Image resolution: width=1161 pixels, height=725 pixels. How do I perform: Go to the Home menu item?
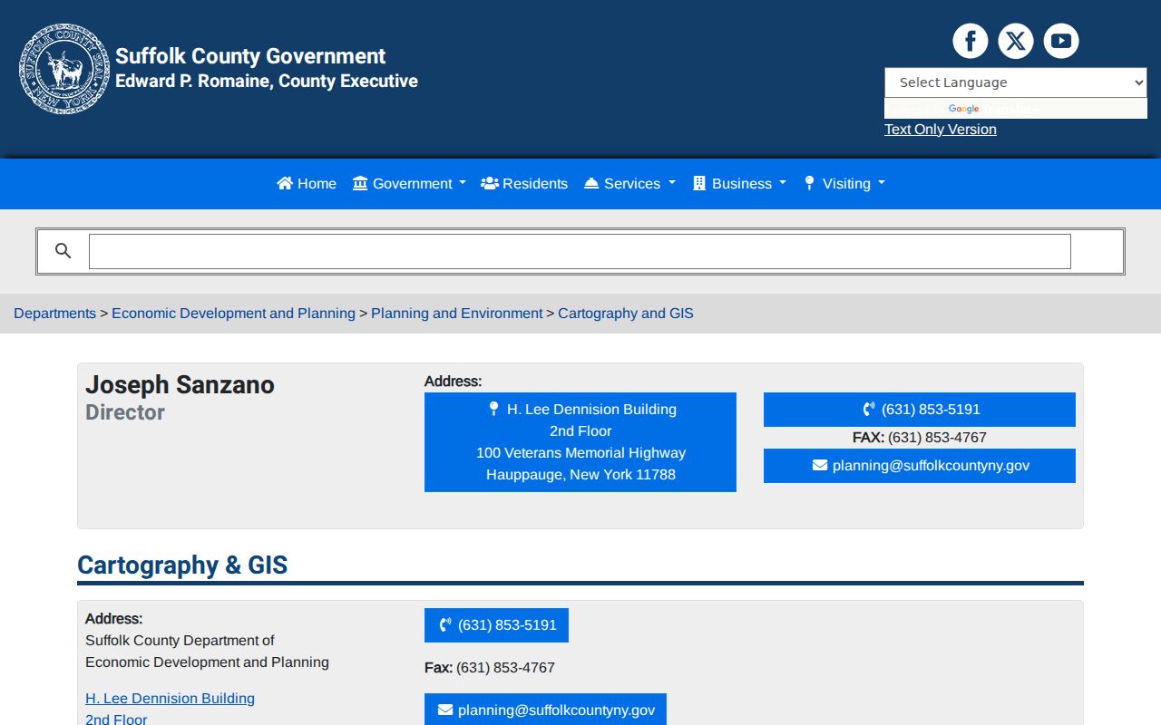click(307, 183)
